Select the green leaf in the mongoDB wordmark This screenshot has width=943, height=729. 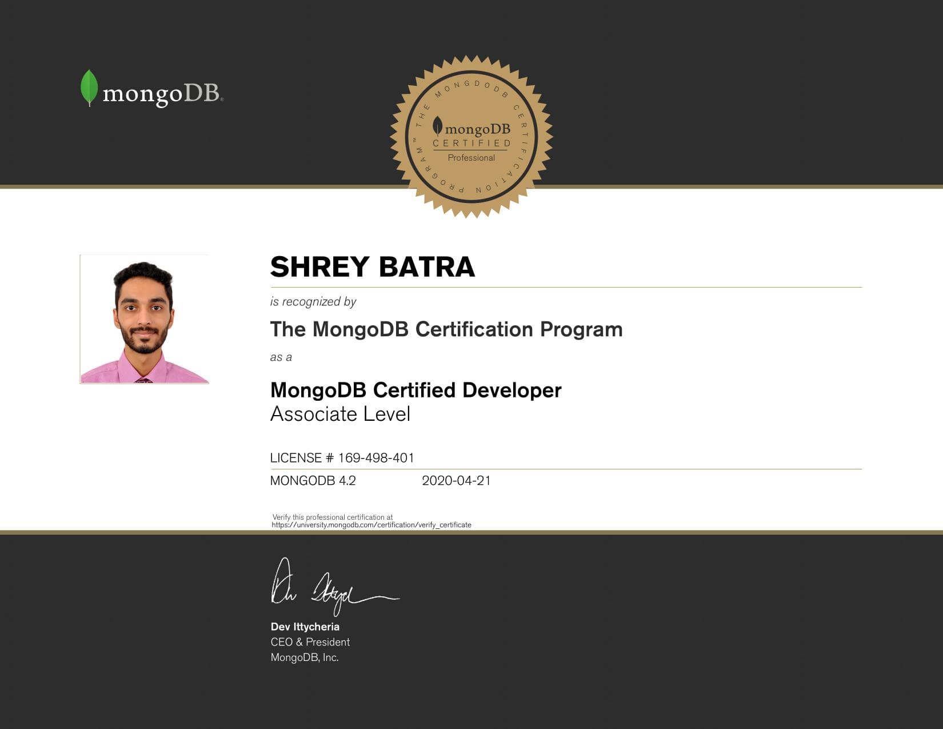tap(89, 87)
